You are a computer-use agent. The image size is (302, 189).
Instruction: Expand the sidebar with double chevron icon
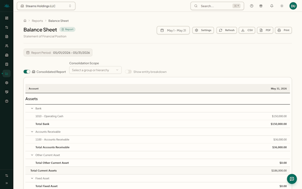(7, 183)
